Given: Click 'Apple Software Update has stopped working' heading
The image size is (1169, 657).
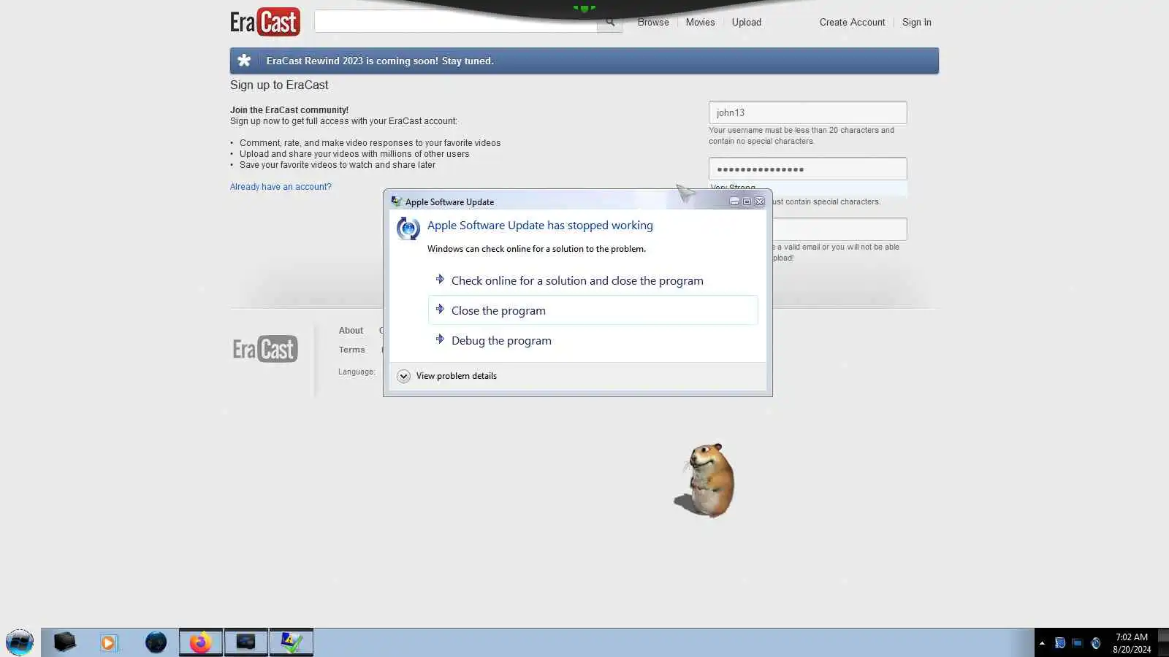Looking at the screenshot, I should 540,226.
